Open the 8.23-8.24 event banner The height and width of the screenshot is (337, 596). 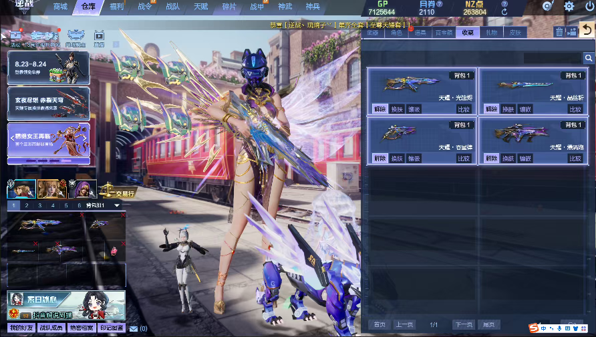click(x=49, y=68)
